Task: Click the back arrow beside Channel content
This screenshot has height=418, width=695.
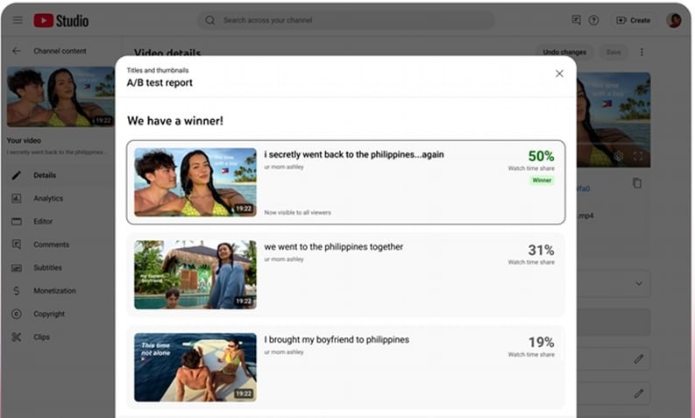Action: [17, 51]
